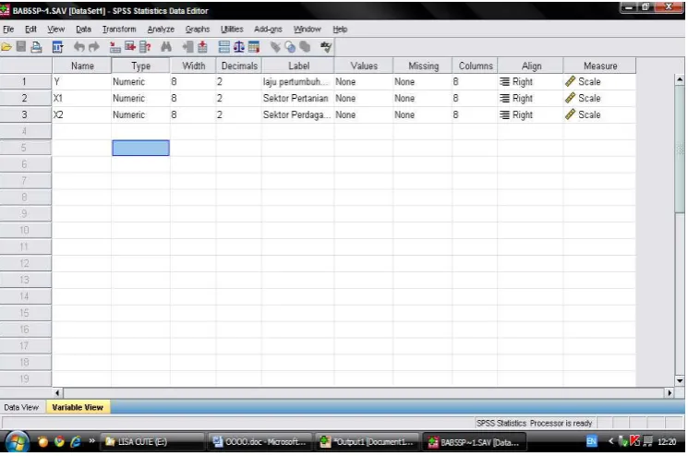Click the Spell check icon
Image resolution: width=688 pixels, height=456 pixels.
326,47
